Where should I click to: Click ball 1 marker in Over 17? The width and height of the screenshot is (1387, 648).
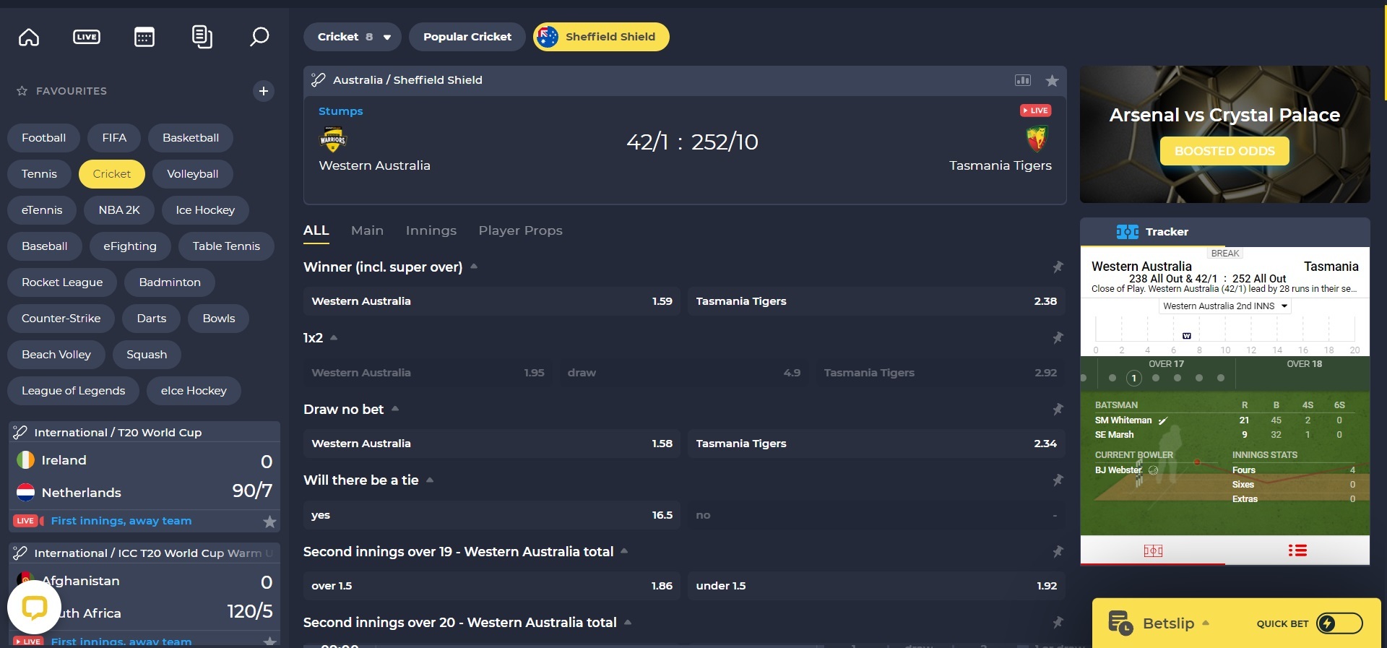tap(1134, 378)
